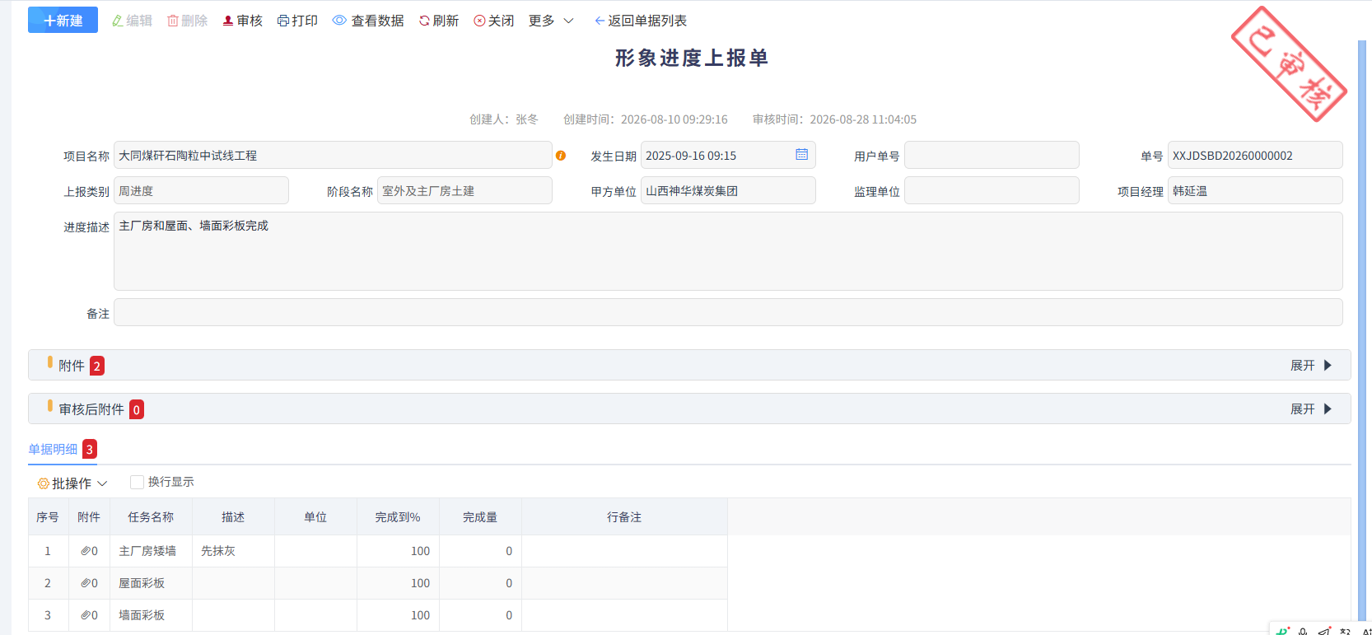The height and width of the screenshot is (635, 1372).
Task: Click the 编辑 pencil toolbar item
Action: tap(132, 21)
